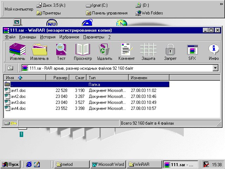Launch Internet Explorer from quick launch
Screen dimensions: 225x169
click(29, 164)
